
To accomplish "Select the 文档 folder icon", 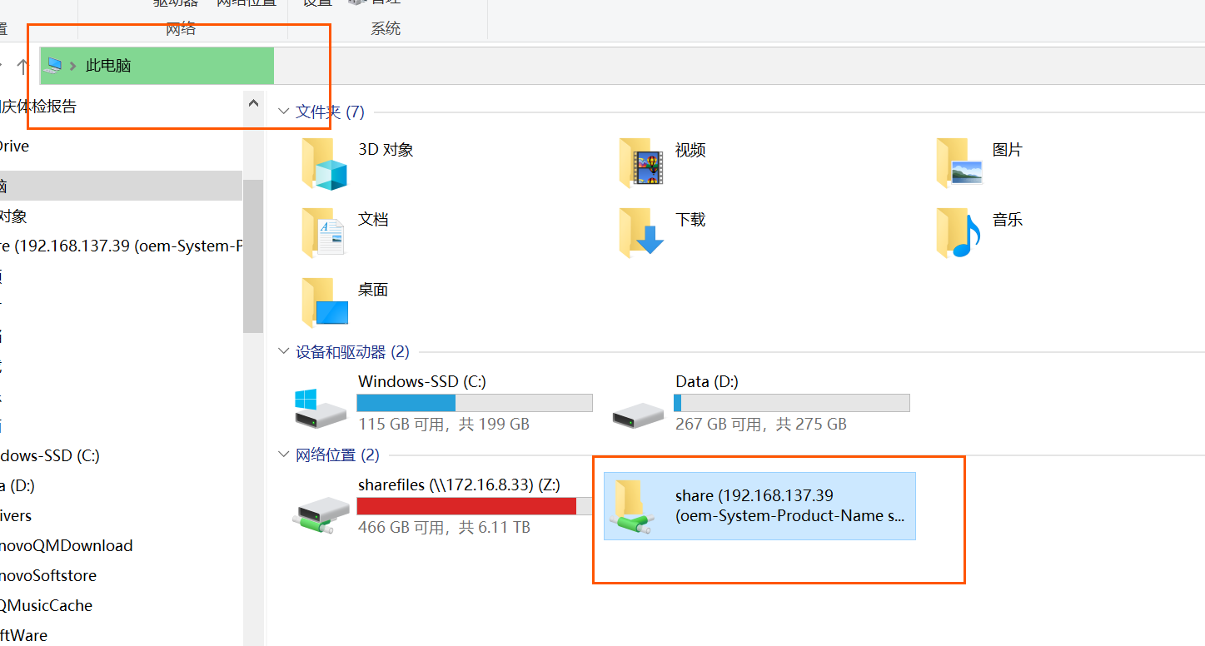I will (324, 233).
